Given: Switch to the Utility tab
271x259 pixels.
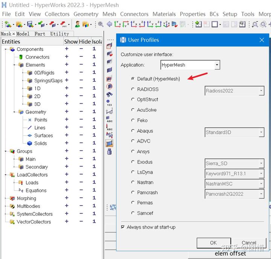Looking at the screenshot, I should pyautogui.click(x=59, y=34).
